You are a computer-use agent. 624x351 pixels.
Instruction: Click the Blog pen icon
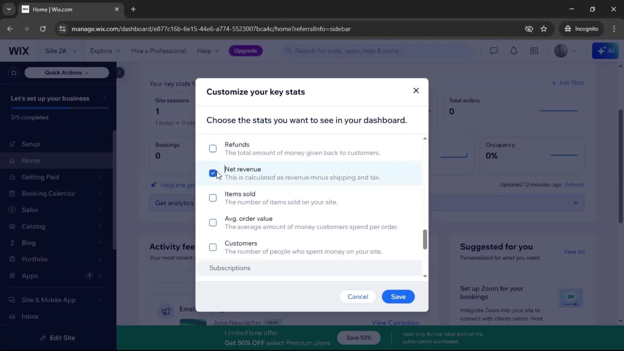point(12,243)
